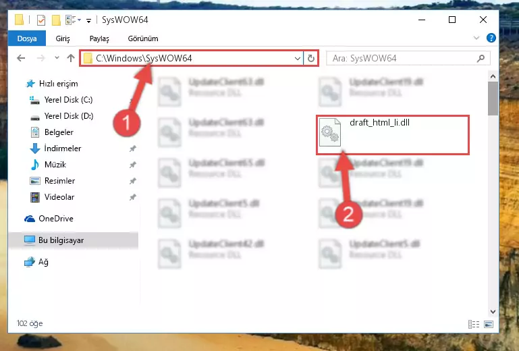The image size is (519, 351).
Task: Open Resimler in navigation pane
Action: [59, 181]
